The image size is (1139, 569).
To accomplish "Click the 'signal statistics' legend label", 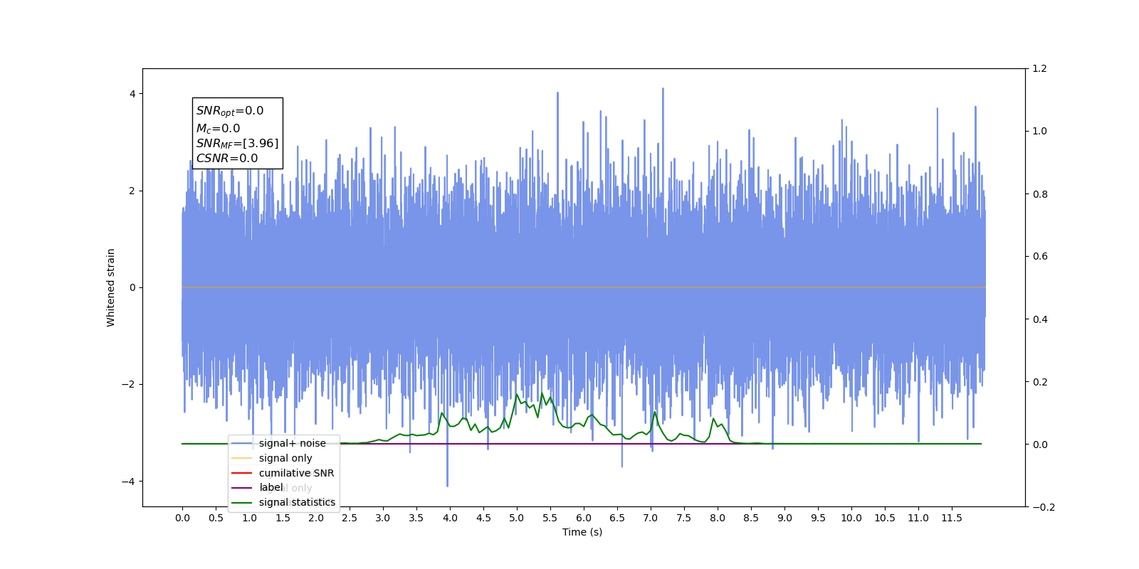I will [297, 502].
